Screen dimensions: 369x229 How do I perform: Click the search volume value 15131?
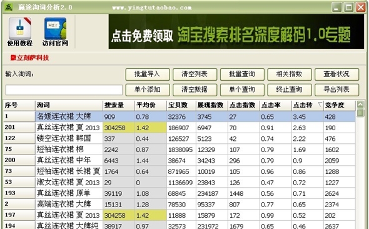[113, 205]
